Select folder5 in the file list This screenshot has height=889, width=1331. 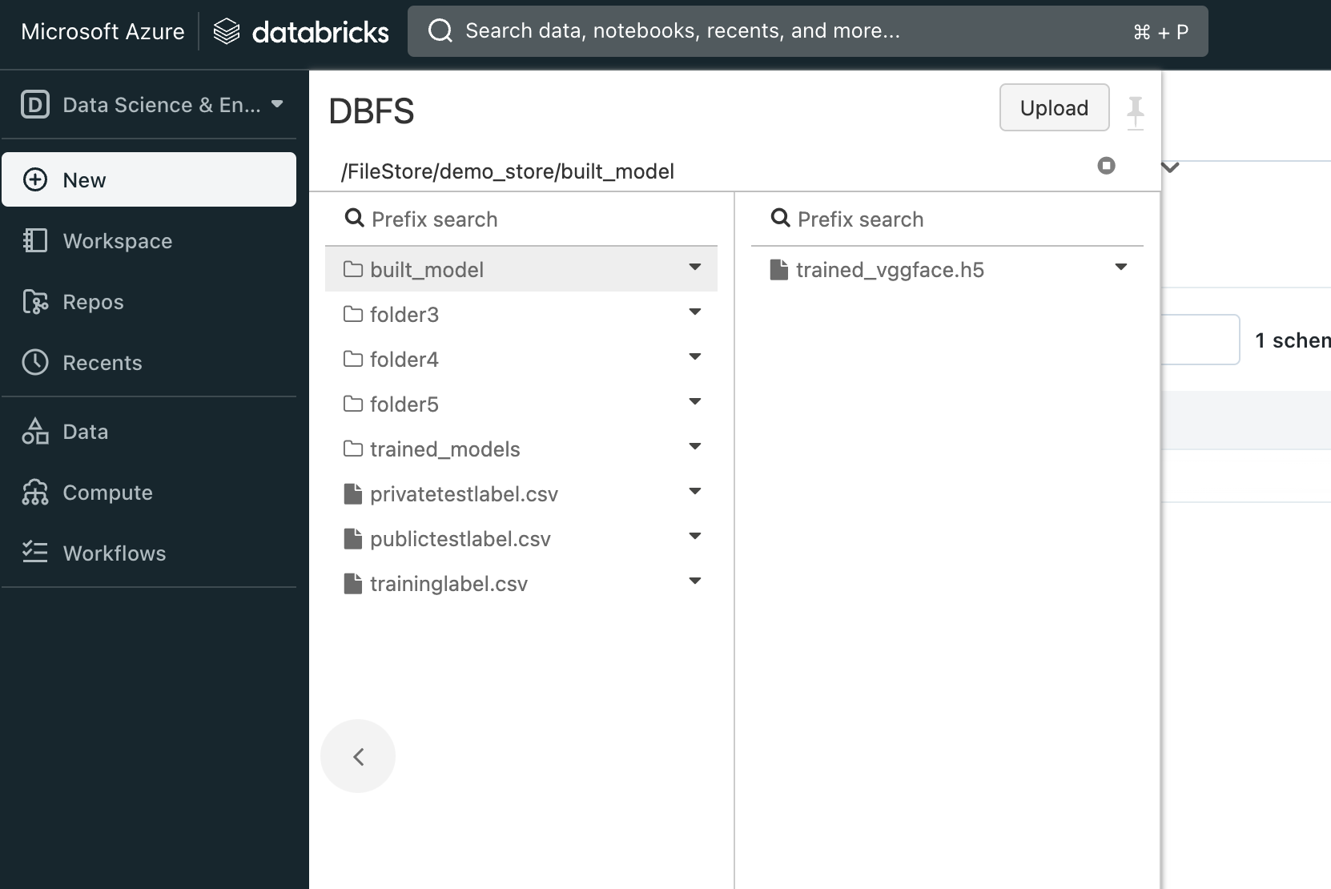point(521,404)
